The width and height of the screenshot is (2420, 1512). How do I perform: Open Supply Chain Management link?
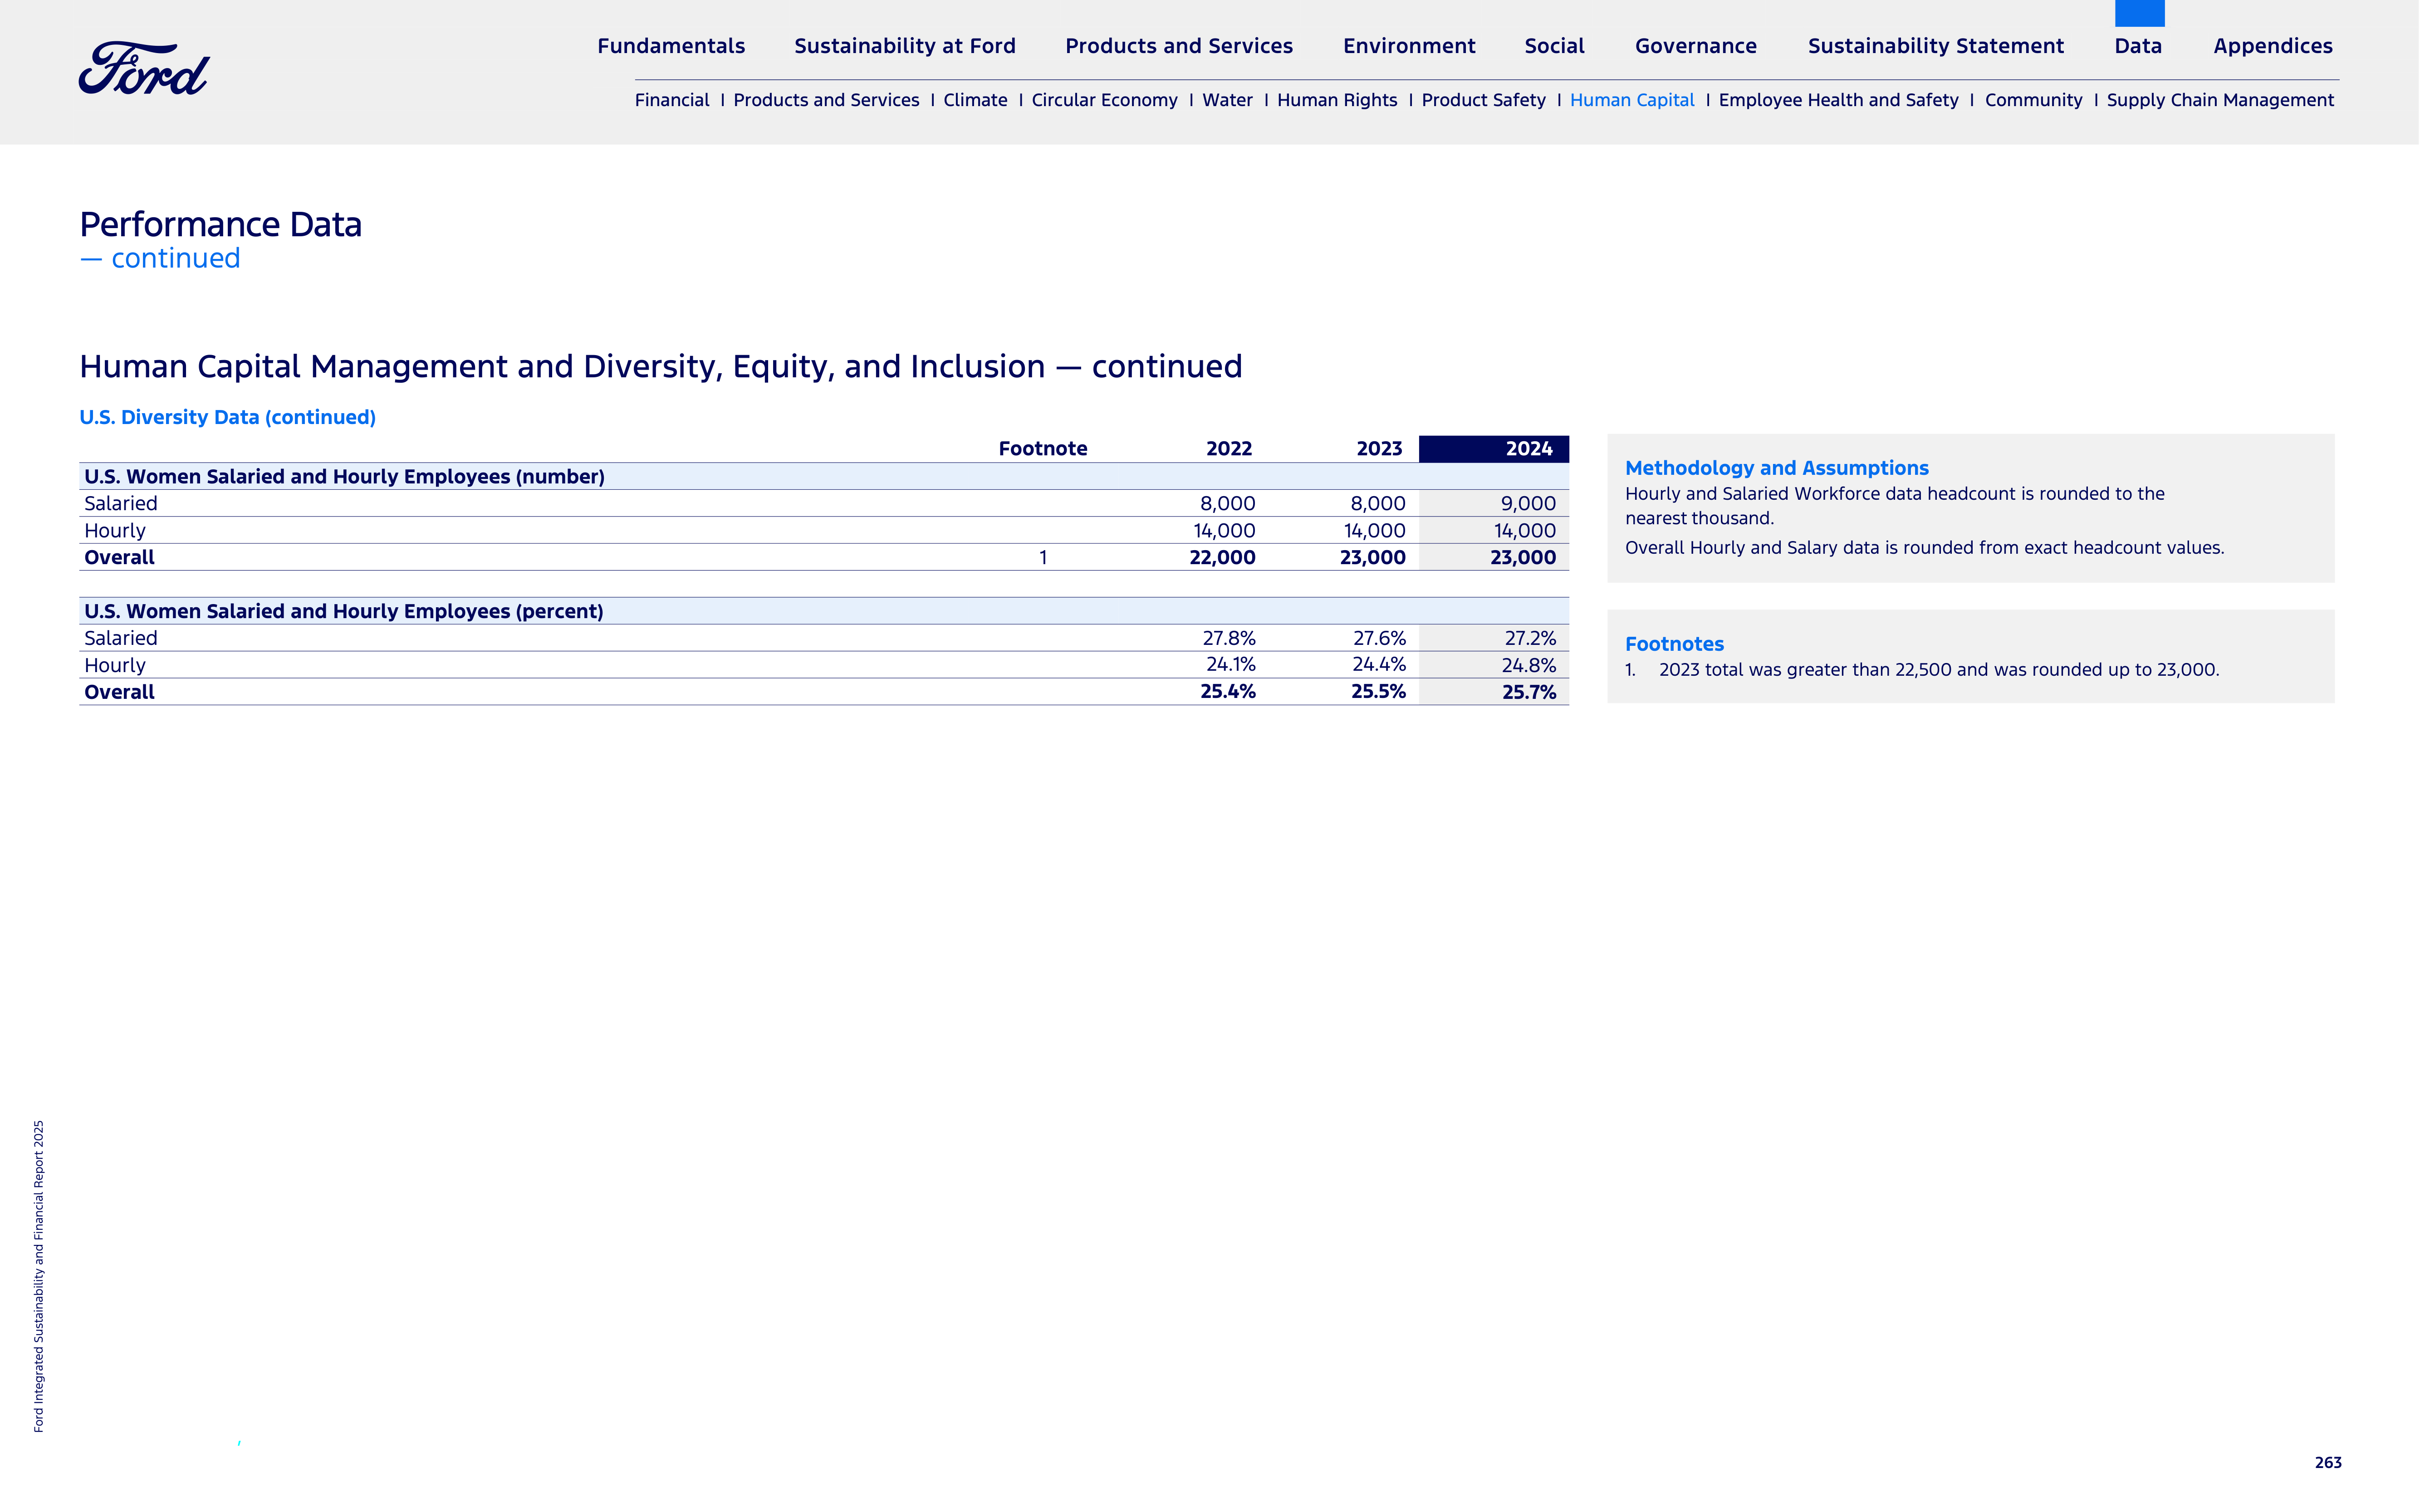pyautogui.click(x=2220, y=100)
